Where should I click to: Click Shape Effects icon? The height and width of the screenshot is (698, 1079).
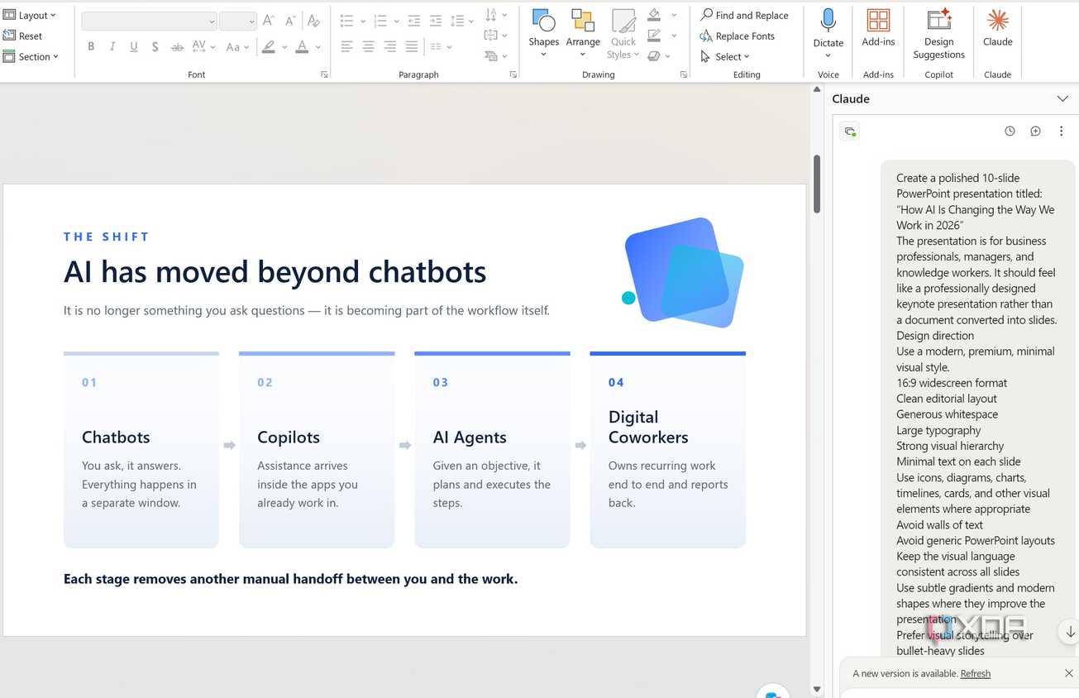click(654, 56)
